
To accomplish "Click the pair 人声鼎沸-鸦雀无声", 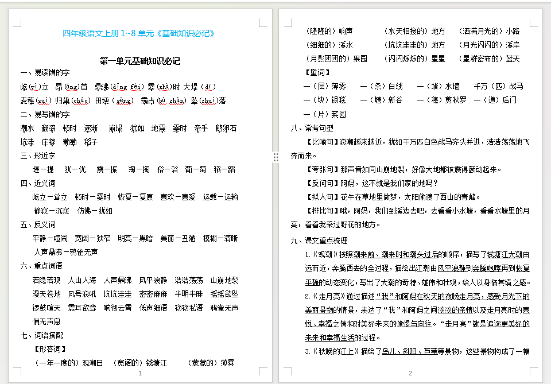I will tap(65, 252).
